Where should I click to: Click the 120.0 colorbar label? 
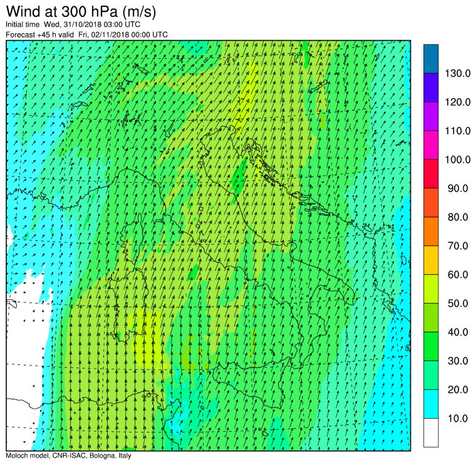[x=457, y=102]
